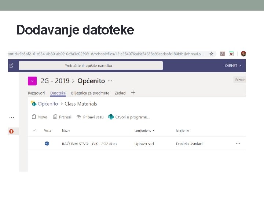The height and width of the screenshot is (198, 264).
Task: Expand the CARNET account dropdown
Action: click(233, 66)
